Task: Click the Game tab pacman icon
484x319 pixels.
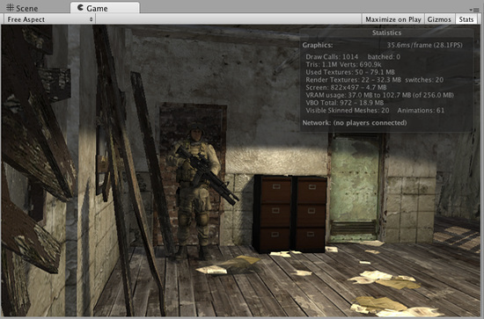Action: 80,7
